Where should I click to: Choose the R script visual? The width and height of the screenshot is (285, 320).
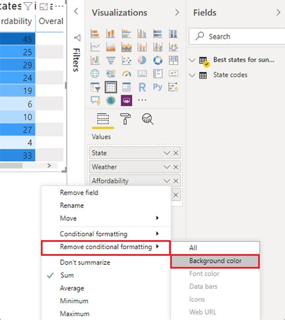pyautogui.click(x=142, y=87)
